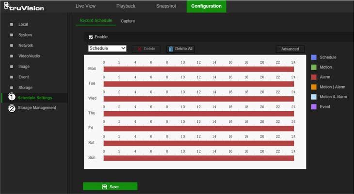Click the Sun day label
The height and width of the screenshot is (194, 354).
click(x=92, y=158)
